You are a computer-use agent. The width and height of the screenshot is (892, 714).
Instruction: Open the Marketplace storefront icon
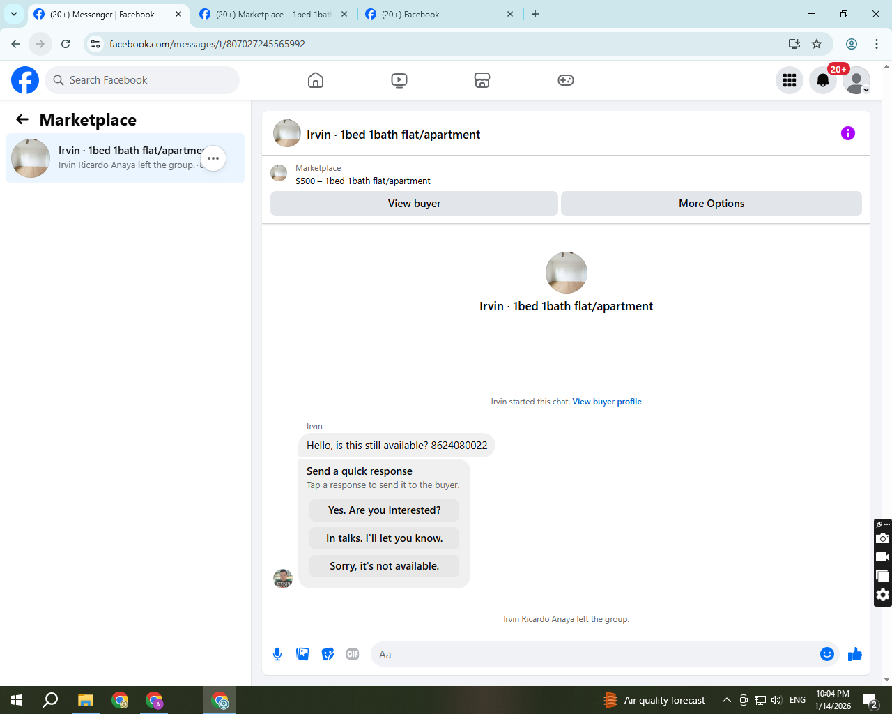[482, 80]
